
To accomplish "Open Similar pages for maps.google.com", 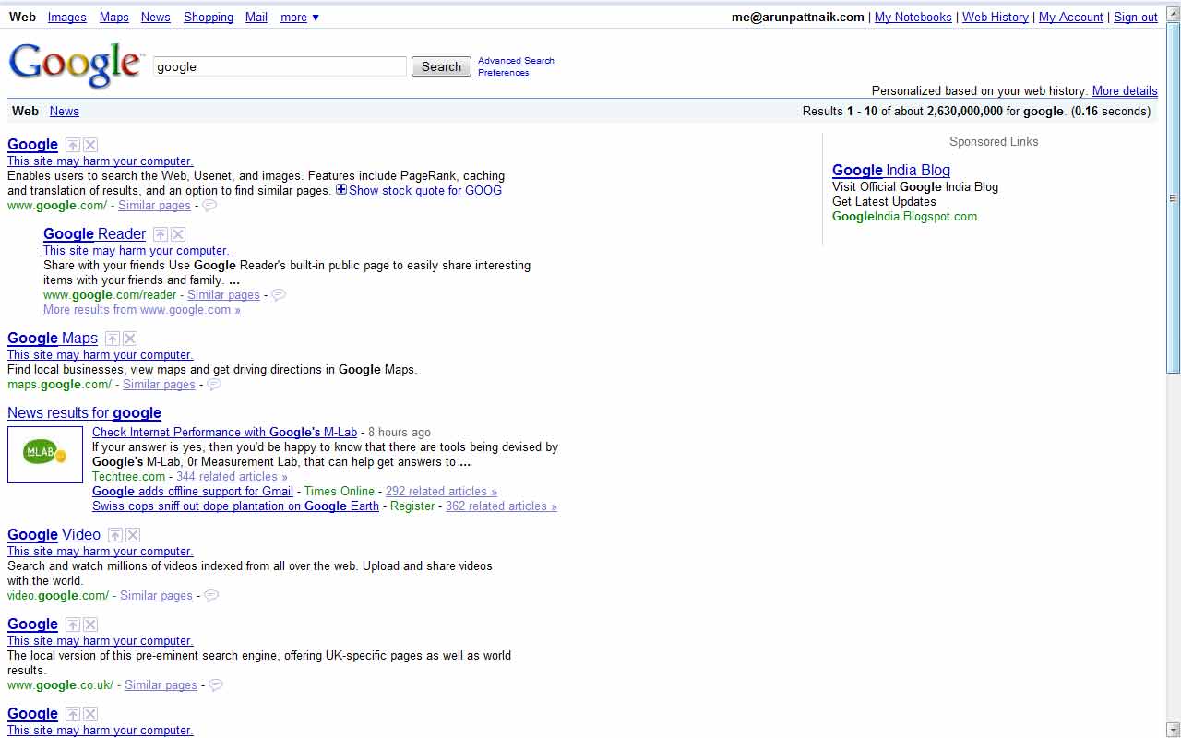I will pyautogui.click(x=159, y=385).
